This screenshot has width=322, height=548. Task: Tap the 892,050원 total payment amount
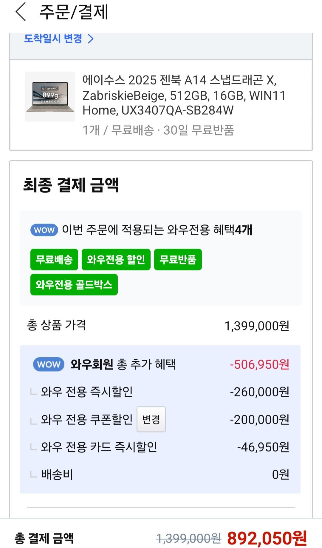click(267, 538)
